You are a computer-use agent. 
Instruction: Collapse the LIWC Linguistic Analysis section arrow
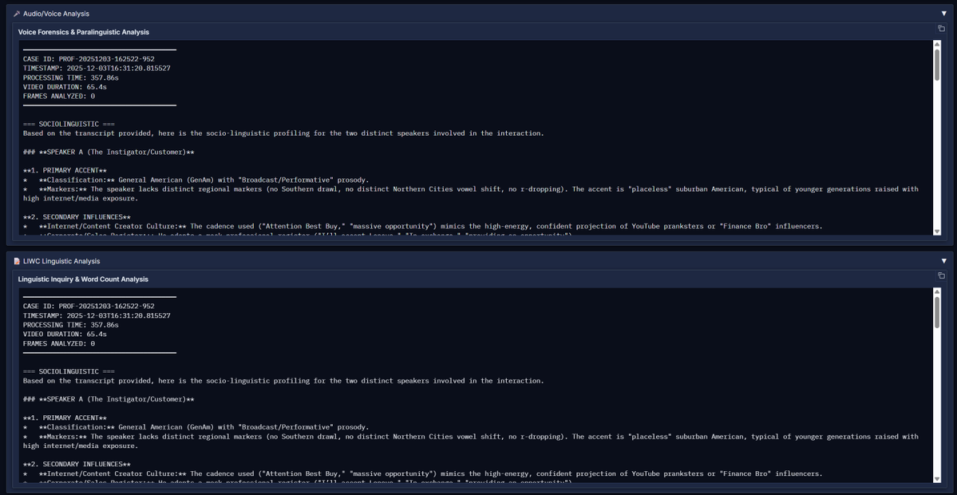(943, 261)
